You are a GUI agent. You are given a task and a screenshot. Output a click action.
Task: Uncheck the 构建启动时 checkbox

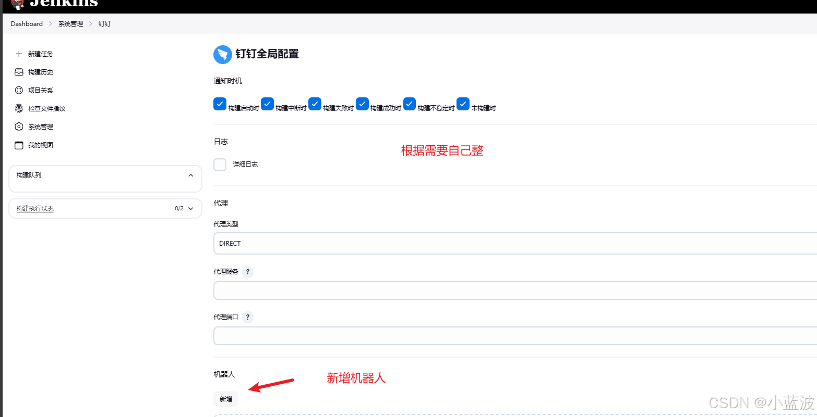pos(220,104)
